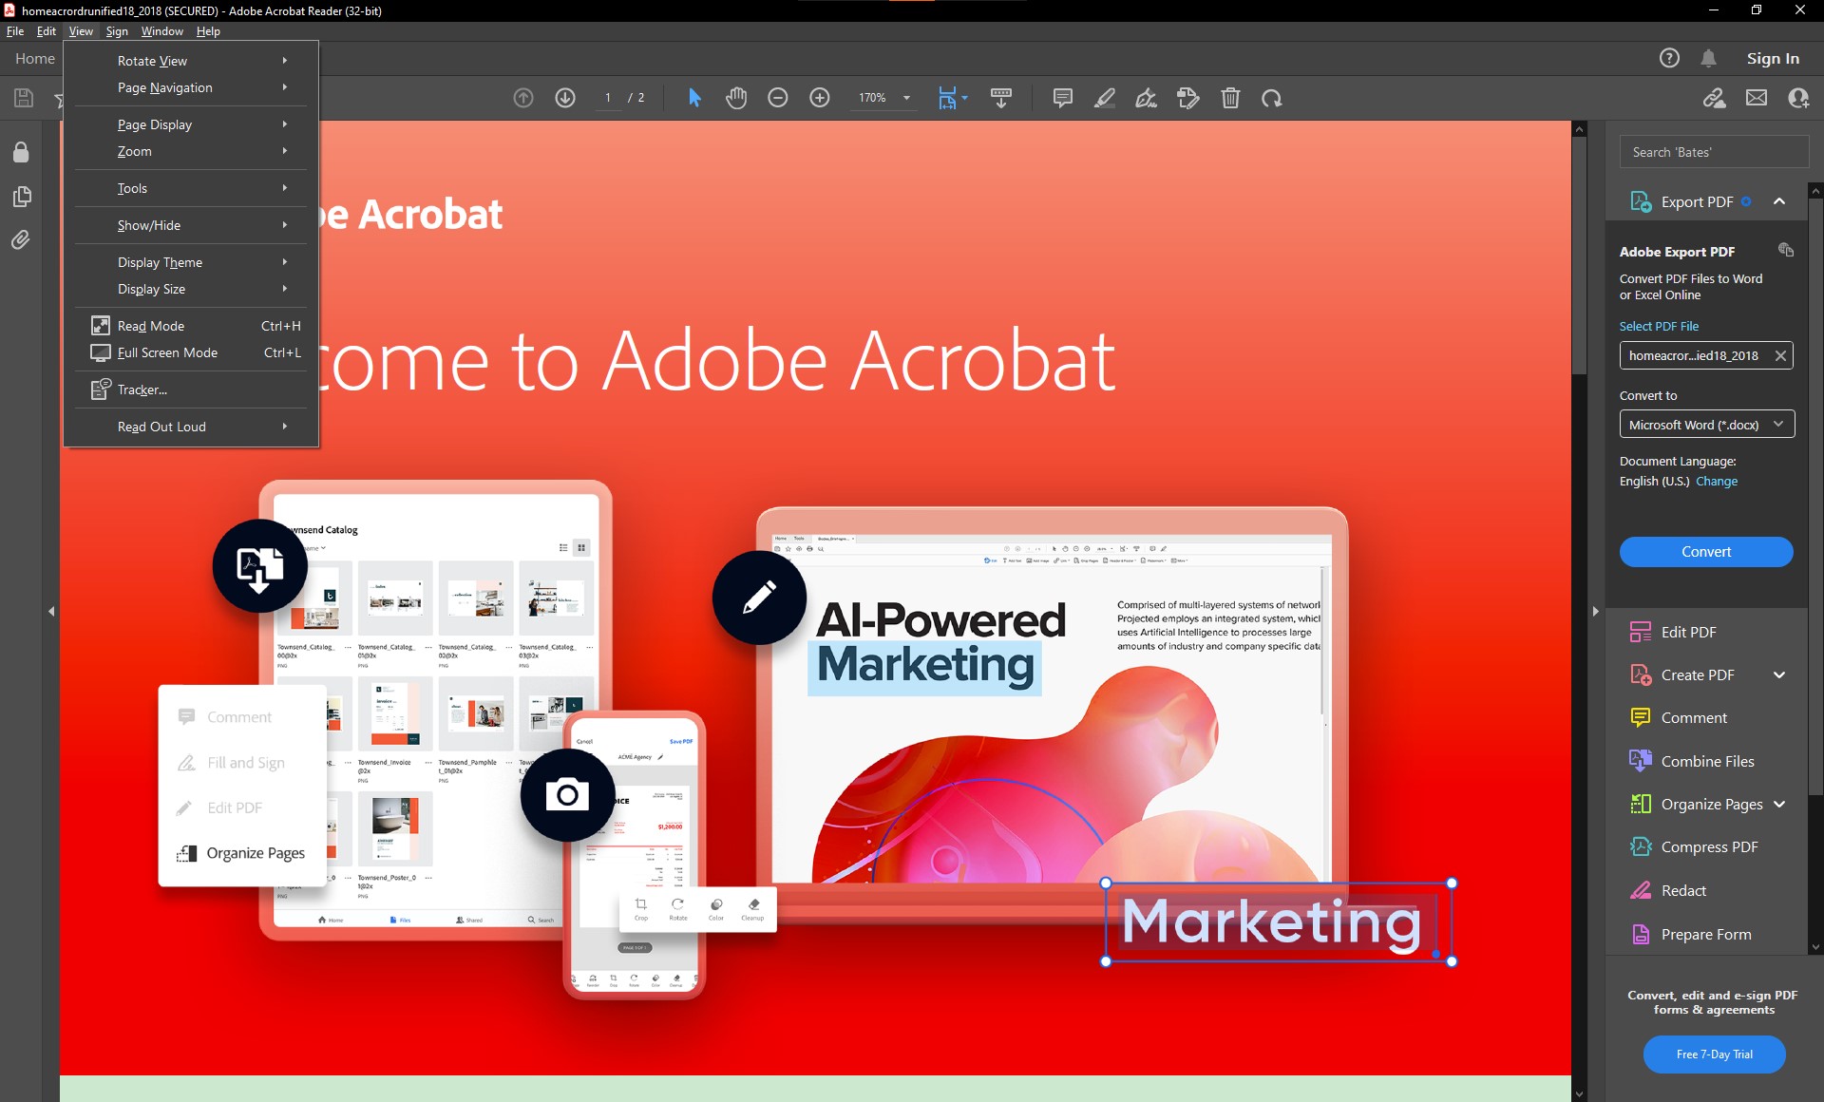Open the Fill & Sign pen tool

click(x=1147, y=98)
